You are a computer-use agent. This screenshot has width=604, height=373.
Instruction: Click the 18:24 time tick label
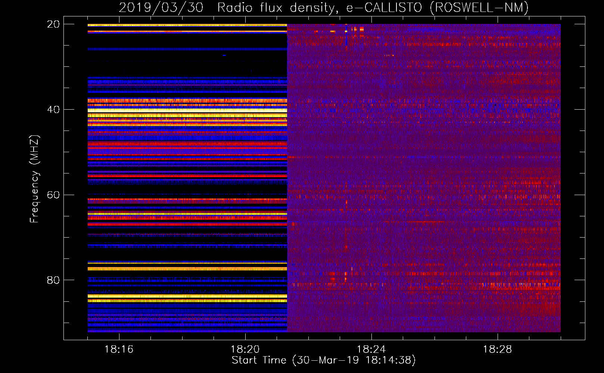coord(371,350)
